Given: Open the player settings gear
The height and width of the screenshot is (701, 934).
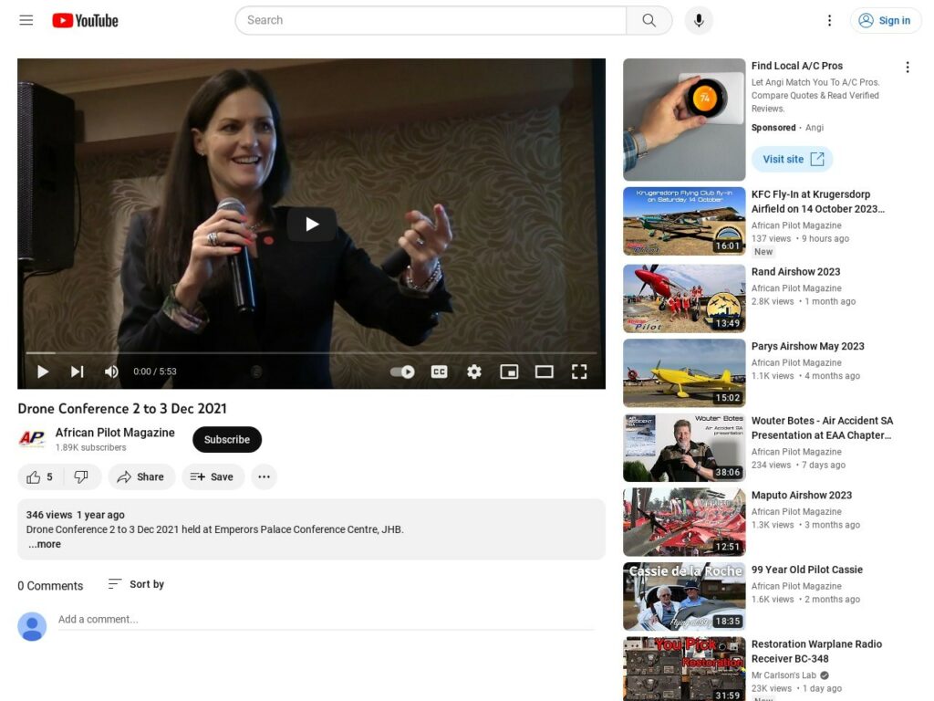Looking at the screenshot, I should 474,371.
